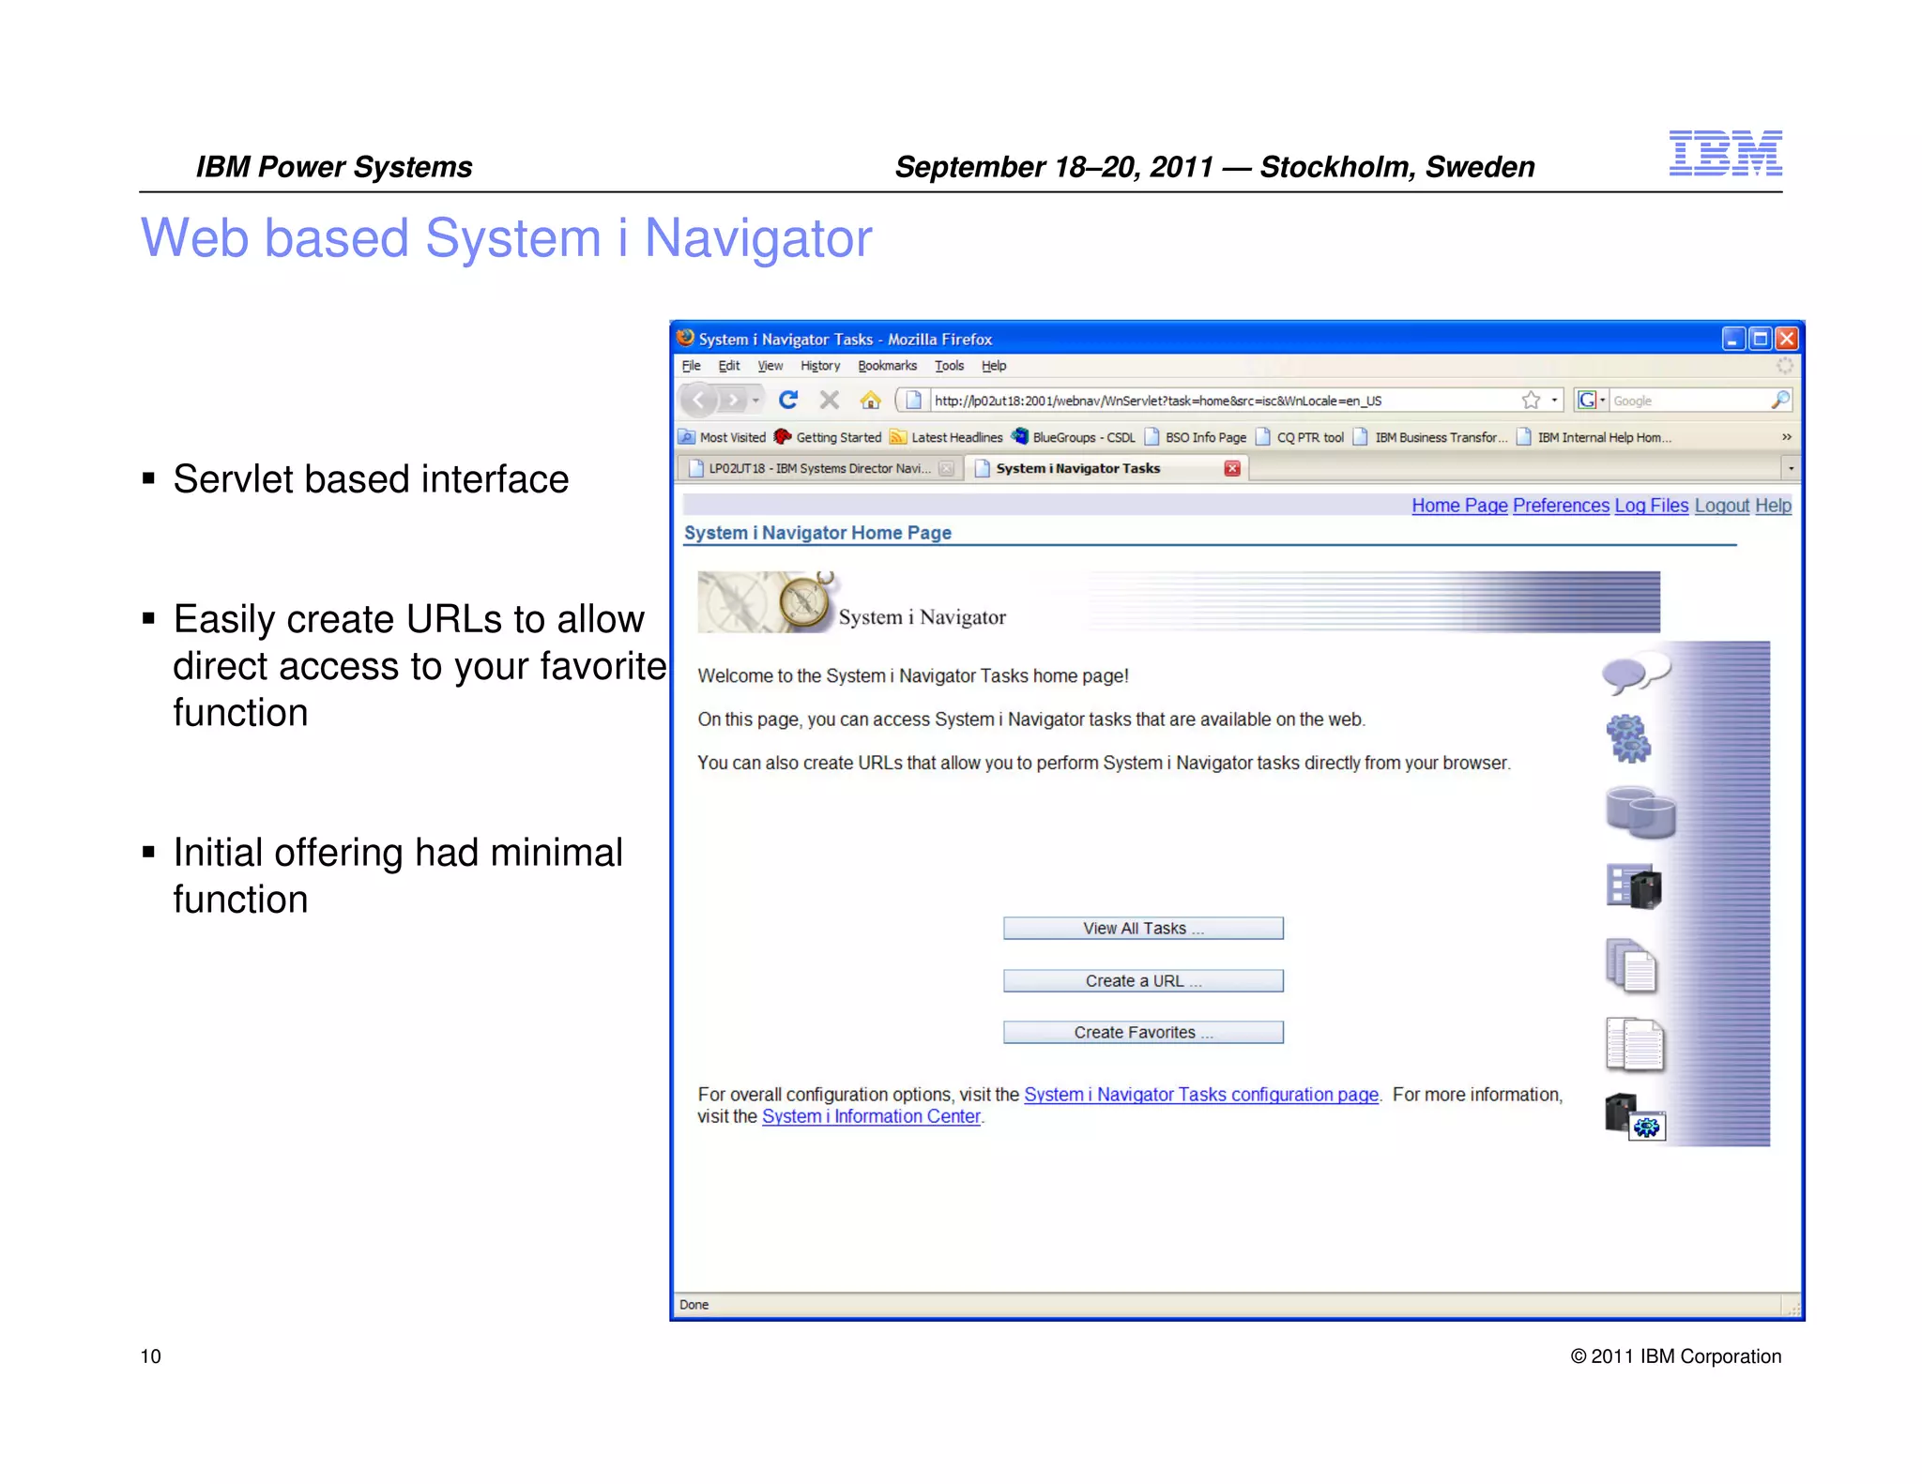Open the File menu
The width and height of the screenshot is (1922, 1484).
(691, 366)
